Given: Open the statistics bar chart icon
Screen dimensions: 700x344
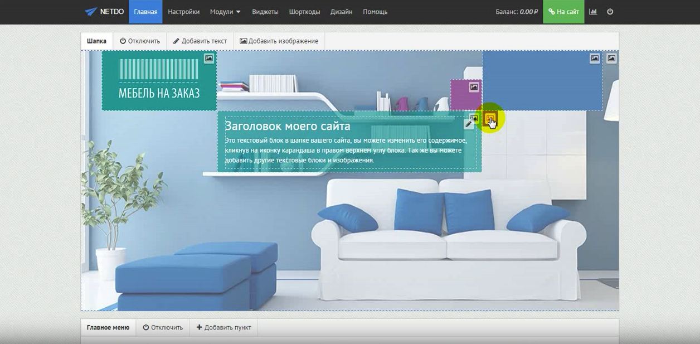Looking at the screenshot, I should (x=593, y=12).
